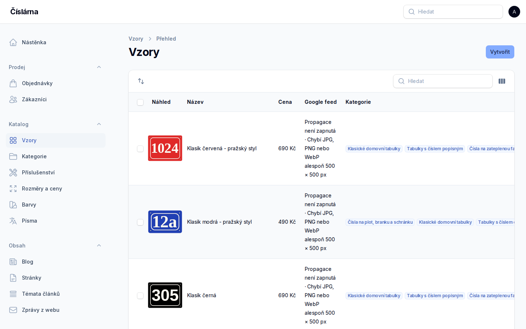
Task: Click the Klasik modrá 490 Kč price
Action: coord(287,222)
